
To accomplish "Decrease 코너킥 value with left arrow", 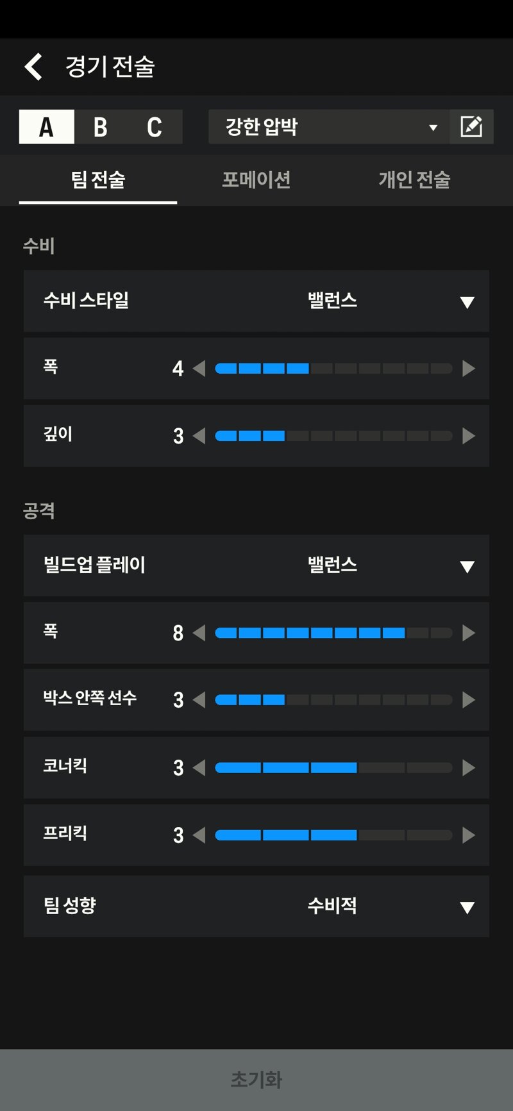I will (199, 767).
